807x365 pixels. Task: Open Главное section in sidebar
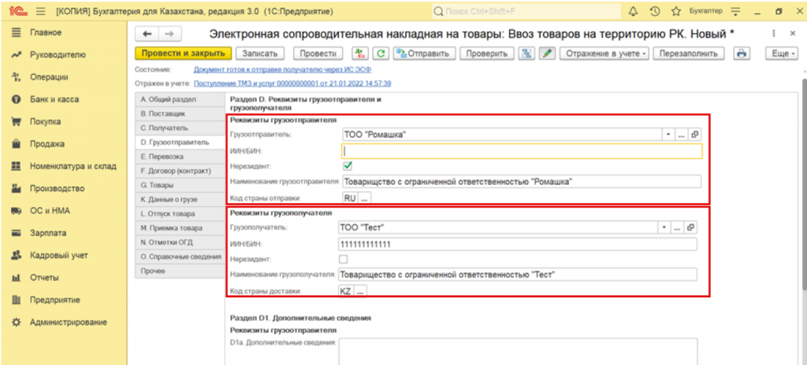[x=46, y=32]
